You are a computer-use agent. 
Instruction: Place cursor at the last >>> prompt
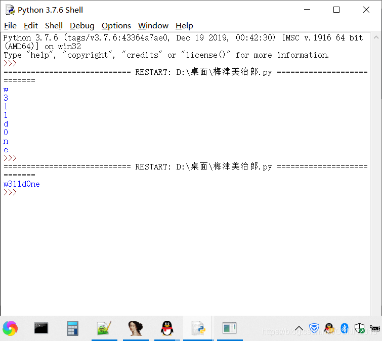pos(10,192)
